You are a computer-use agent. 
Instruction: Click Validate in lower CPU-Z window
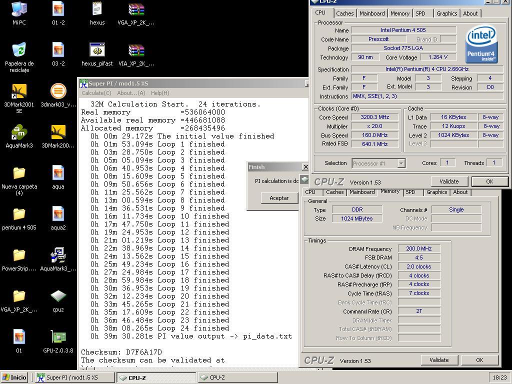coord(439,360)
